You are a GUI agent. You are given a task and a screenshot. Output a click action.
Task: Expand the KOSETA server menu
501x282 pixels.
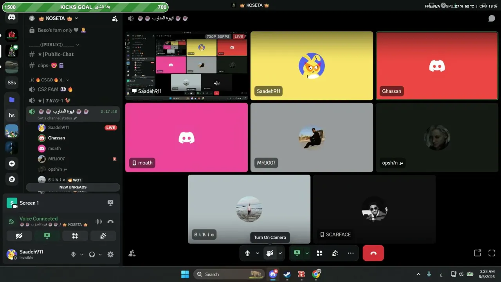[x=76, y=18]
